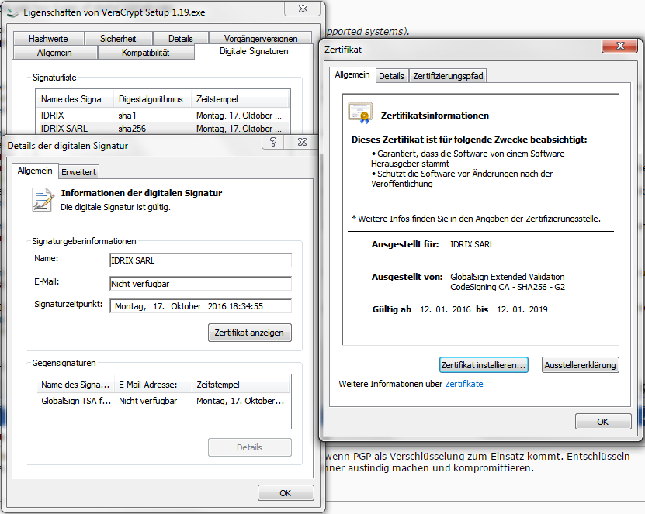Screen dimensions: 645x514
Task: Follow the Zertifikate hyperlink
Action: (464, 384)
